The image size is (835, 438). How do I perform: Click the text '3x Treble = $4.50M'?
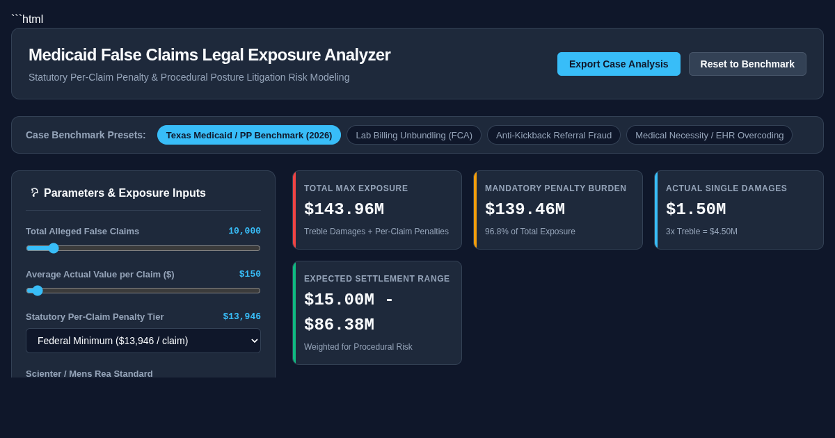[x=701, y=232]
